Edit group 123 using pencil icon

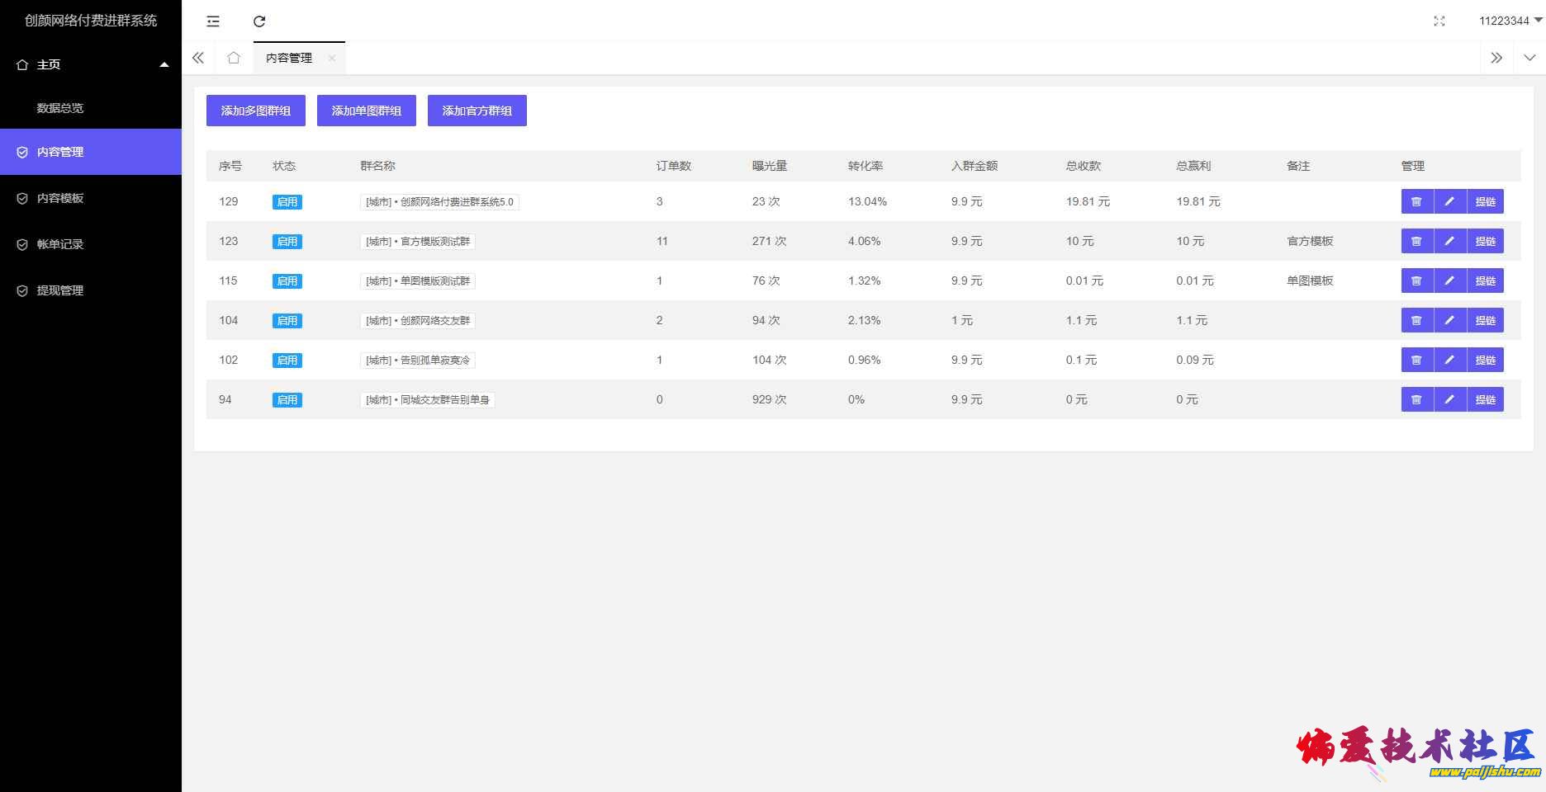click(1449, 241)
